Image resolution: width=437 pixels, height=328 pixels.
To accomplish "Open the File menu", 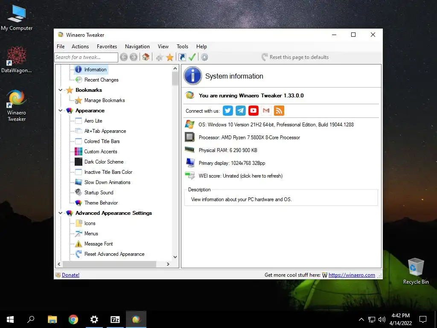I will click(61, 47).
